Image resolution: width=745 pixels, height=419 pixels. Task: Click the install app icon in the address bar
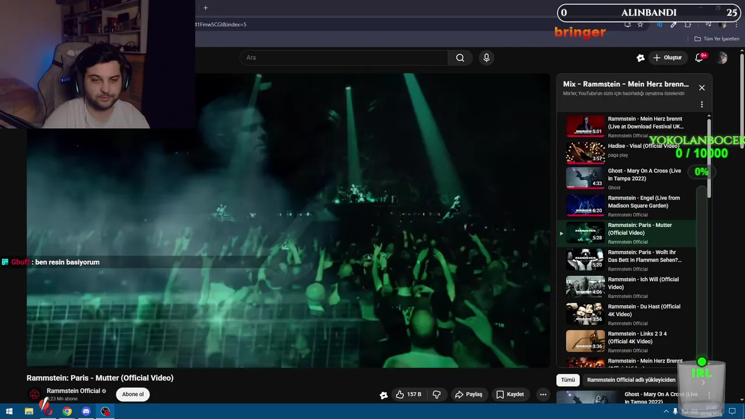pos(627,24)
